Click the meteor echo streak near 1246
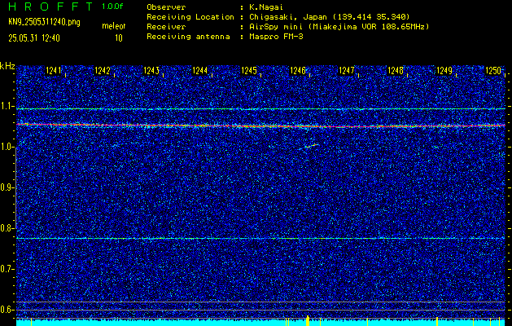This screenshot has width=512, height=326. click(312, 146)
